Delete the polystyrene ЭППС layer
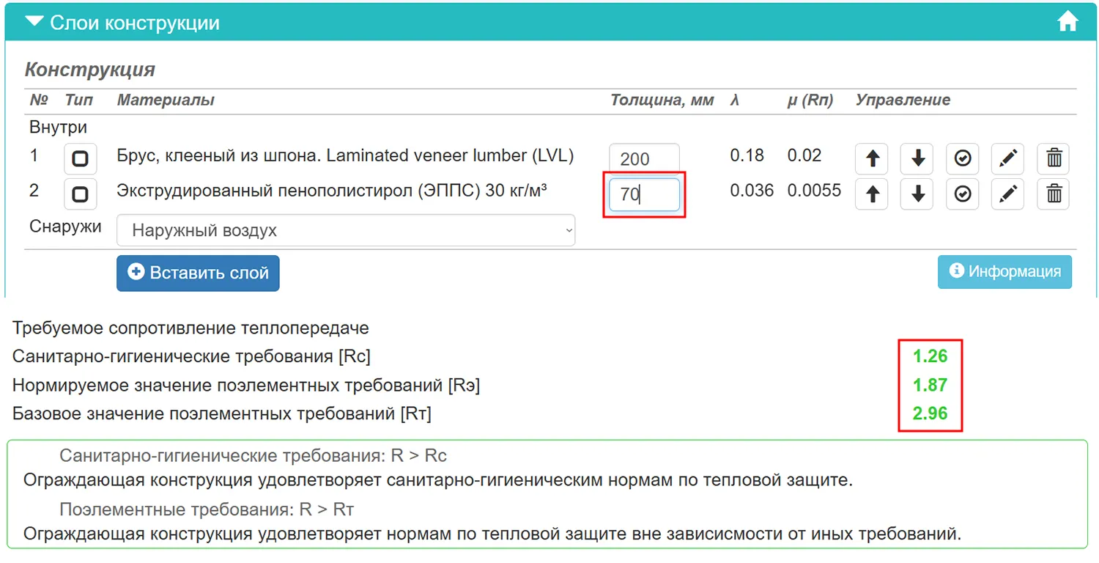Screen dimensions: 1099x563 point(1054,194)
